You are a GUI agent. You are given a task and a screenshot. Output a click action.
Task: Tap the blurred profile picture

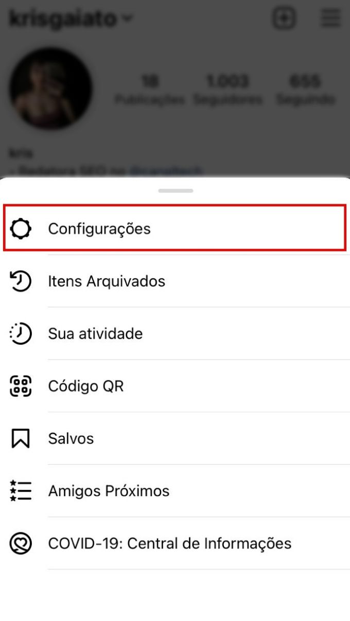pos(51,88)
